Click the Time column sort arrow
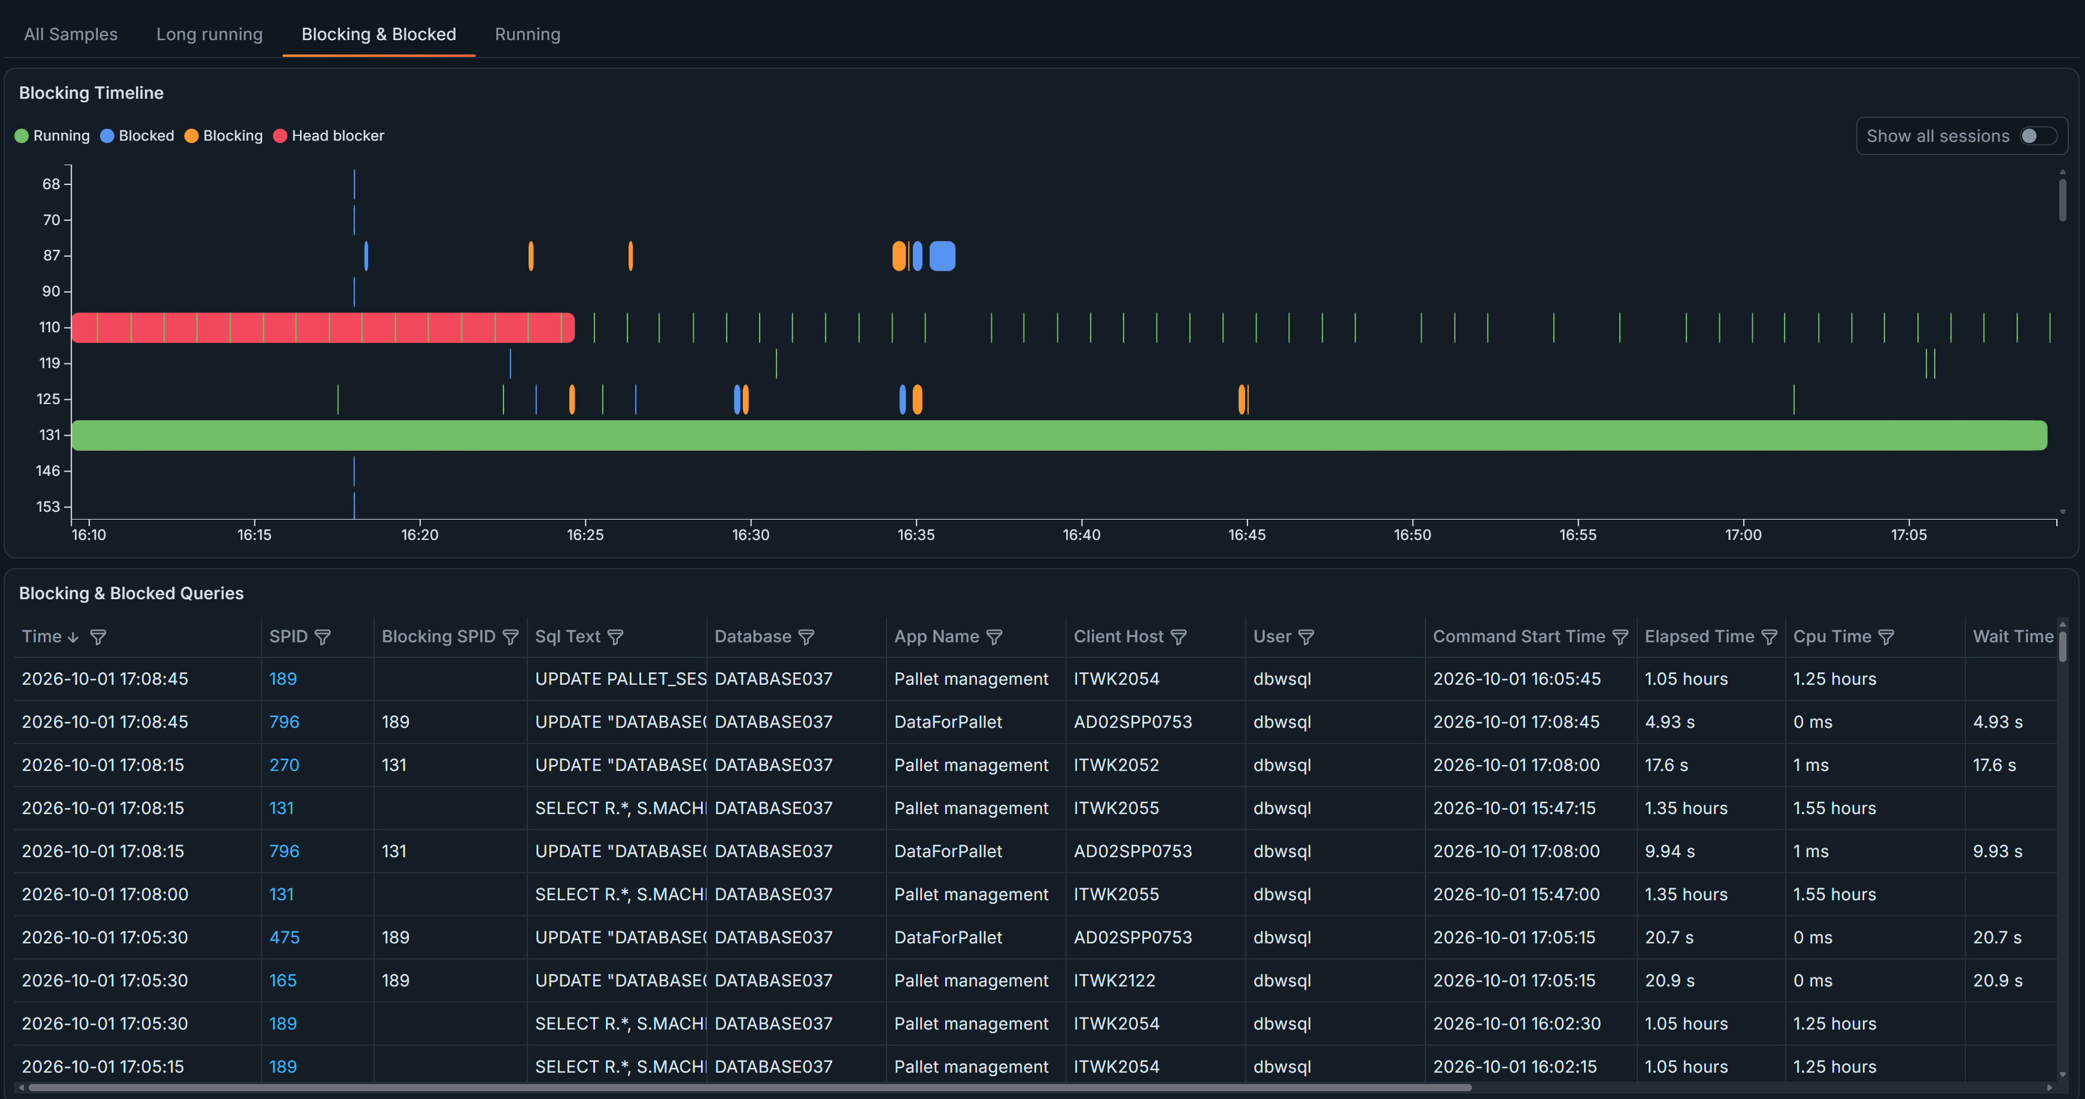The image size is (2085, 1099). point(73,637)
